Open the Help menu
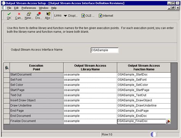181x138 pixels. [x=54, y=8]
